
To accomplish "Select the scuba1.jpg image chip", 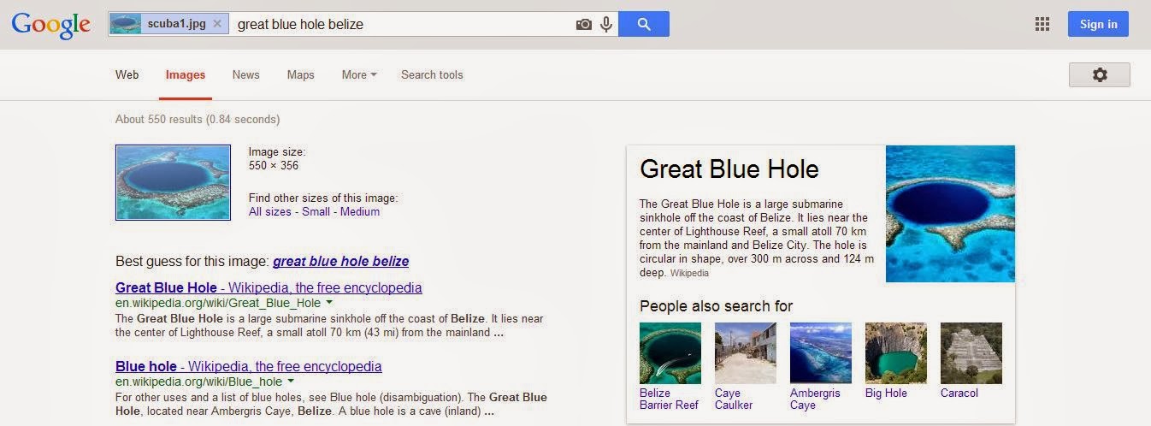I will [168, 24].
